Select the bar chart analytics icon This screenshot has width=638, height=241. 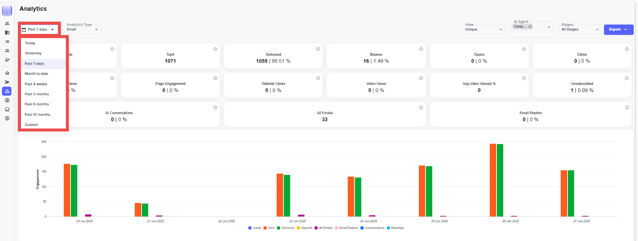[7, 91]
